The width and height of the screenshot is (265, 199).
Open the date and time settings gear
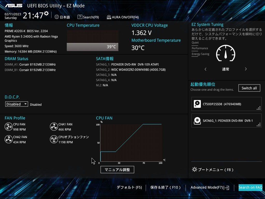[46, 13]
